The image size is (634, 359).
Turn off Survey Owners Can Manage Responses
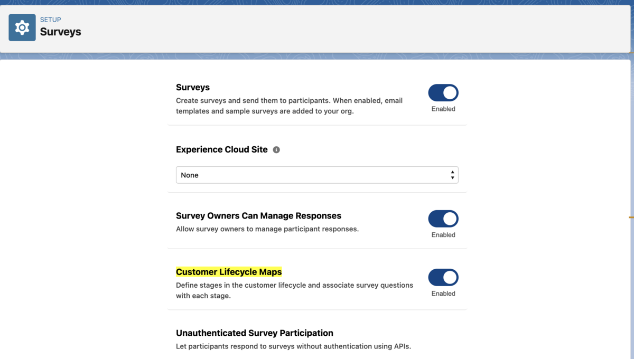point(443,219)
